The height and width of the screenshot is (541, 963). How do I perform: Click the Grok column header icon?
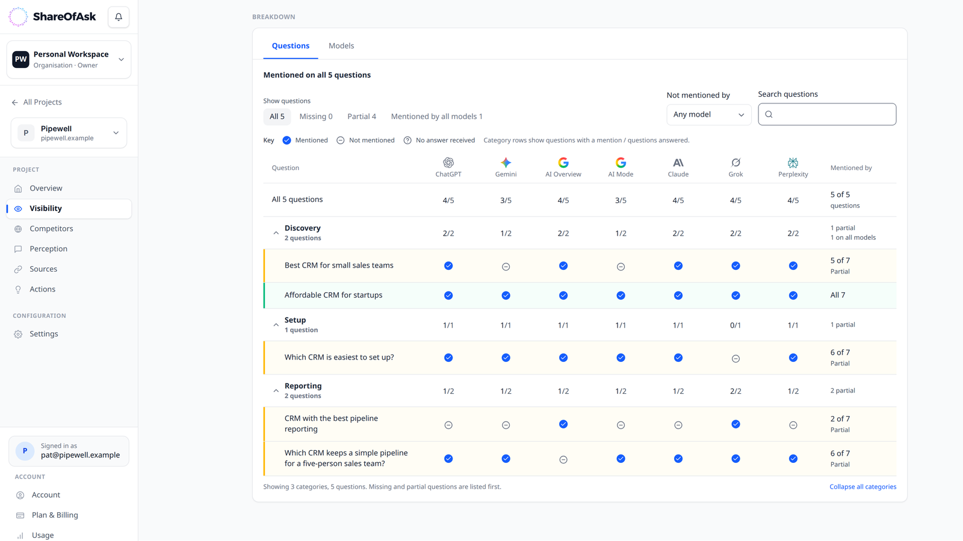[x=735, y=162]
